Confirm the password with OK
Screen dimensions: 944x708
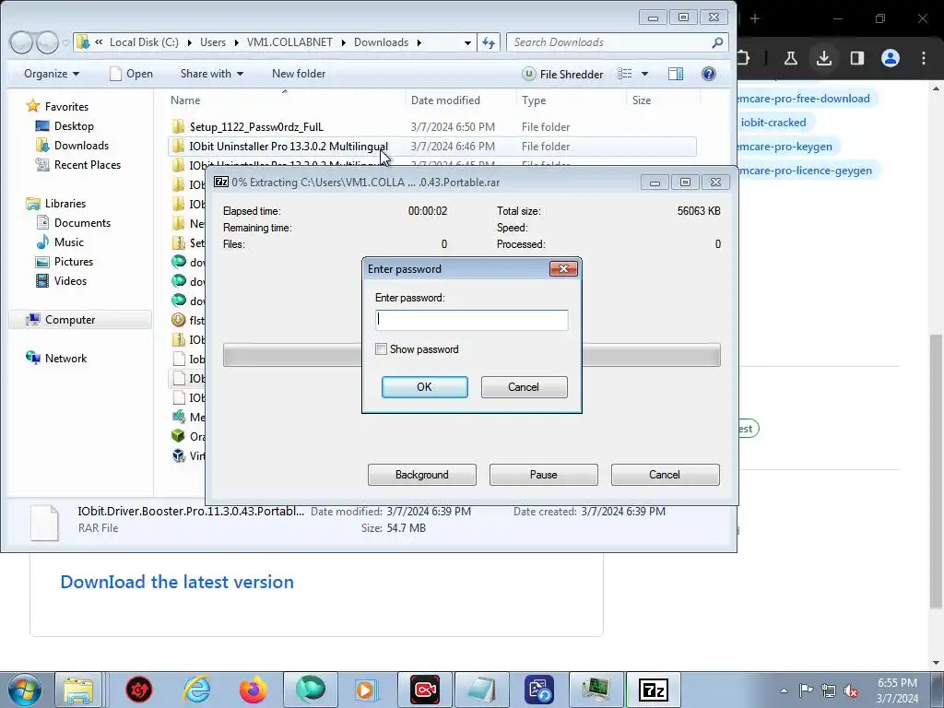[x=424, y=387]
